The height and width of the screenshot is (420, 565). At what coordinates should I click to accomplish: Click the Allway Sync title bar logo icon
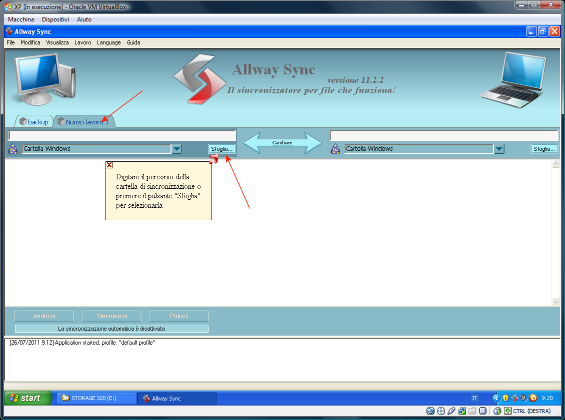[x=9, y=31]
